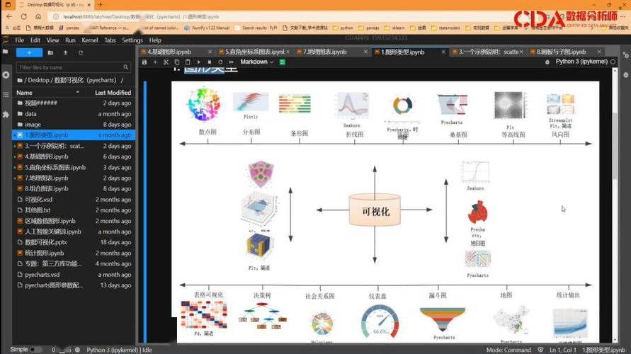631x354 pixels.
Task: Click Desktop in the breadcrumb path
Action: point(39,81)
